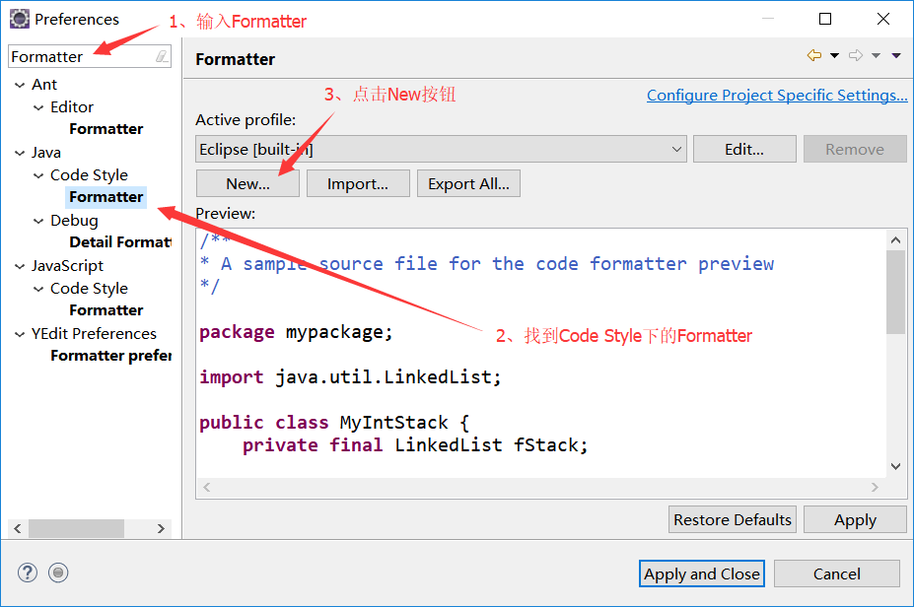Click the Apply button
The height and width of the screenshot is (607, 914).
855,519
